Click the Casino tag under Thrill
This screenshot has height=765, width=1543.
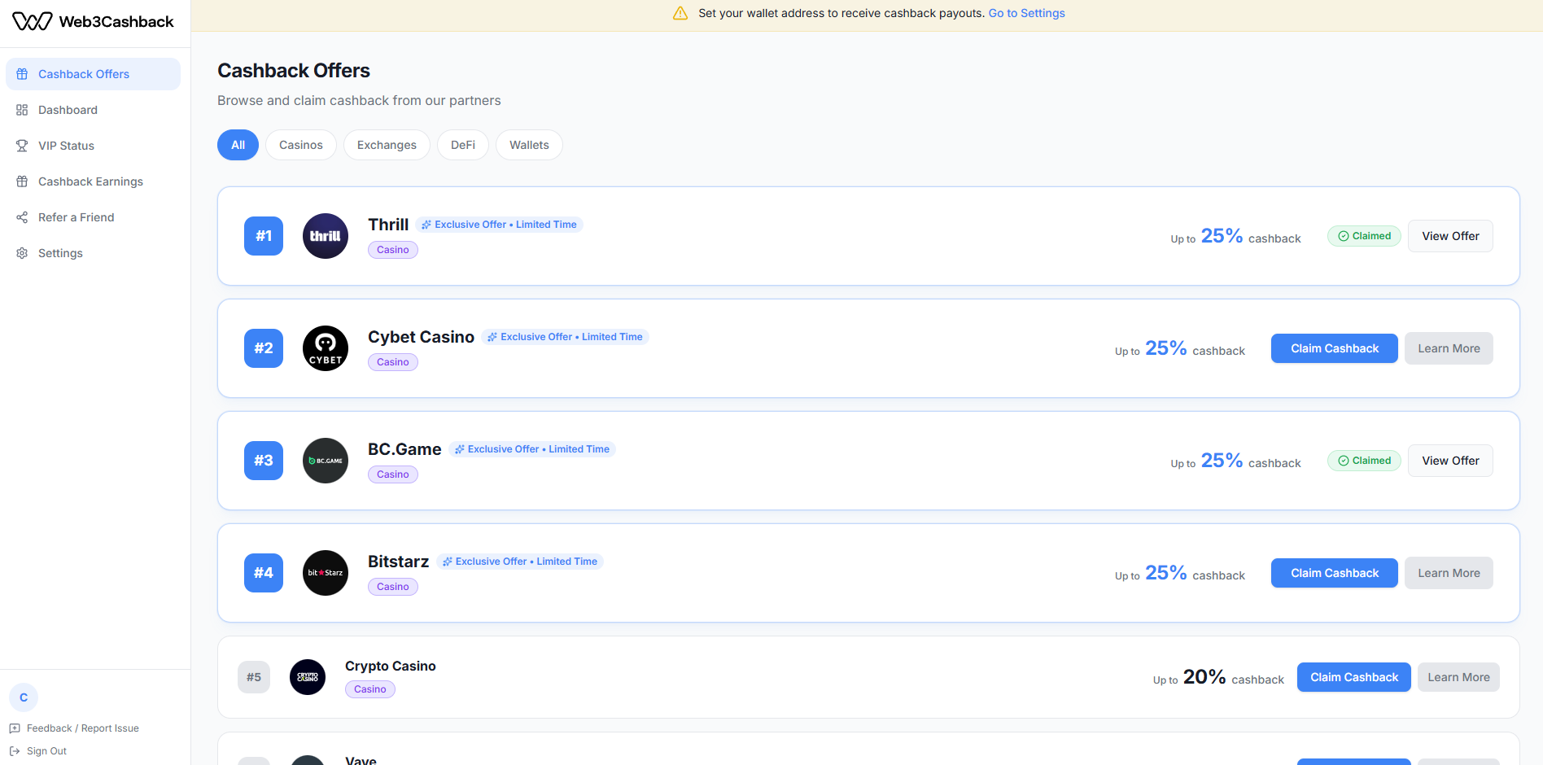point(393,250)
